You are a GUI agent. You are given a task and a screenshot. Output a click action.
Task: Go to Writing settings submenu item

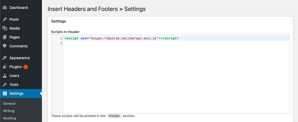pyautogui.click(x=9, y=111)
